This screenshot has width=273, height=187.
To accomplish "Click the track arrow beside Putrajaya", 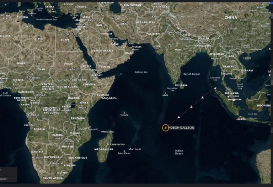I will [x=228, y=96].
